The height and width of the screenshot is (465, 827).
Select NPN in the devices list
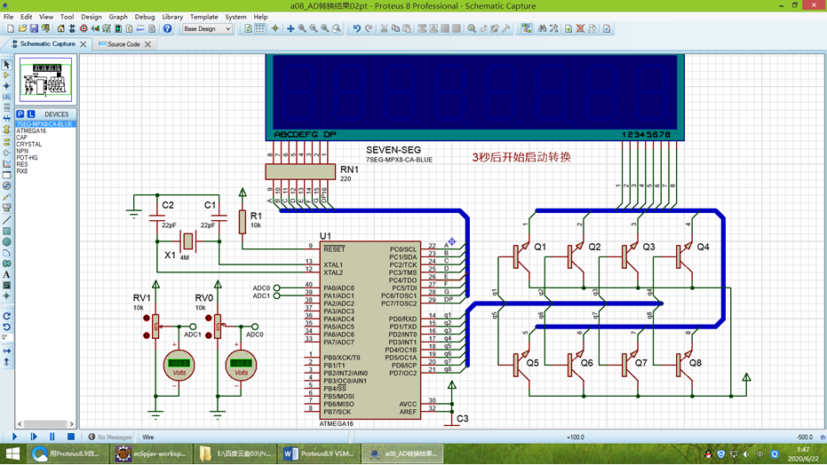(22, 151)
